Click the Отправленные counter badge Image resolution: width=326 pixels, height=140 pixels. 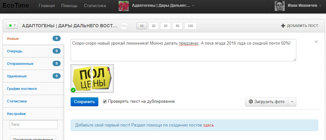56,63
